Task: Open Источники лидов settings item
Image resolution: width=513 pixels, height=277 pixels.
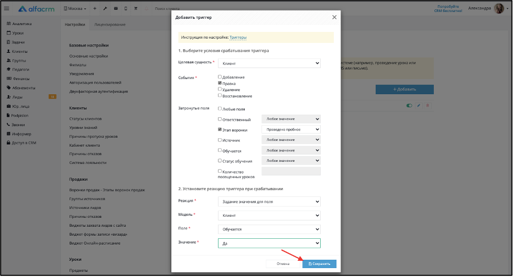Action: click(85, 208)
